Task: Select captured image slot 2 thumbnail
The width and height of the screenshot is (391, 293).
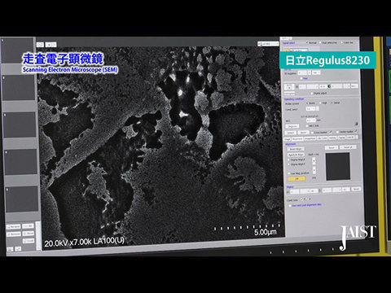Action: point(19,88)
